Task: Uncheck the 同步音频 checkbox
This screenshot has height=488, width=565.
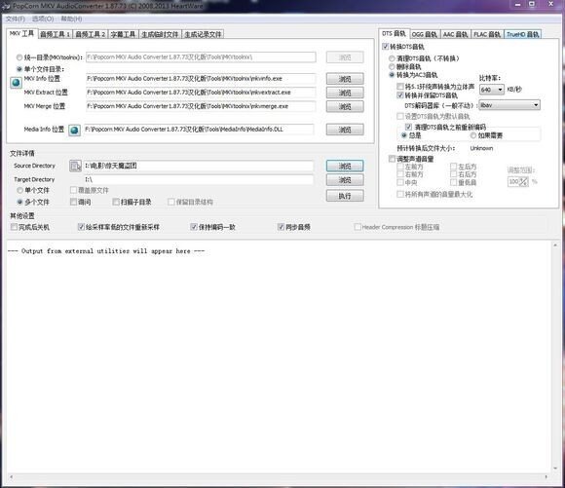Action: click(x=281, y=227)
